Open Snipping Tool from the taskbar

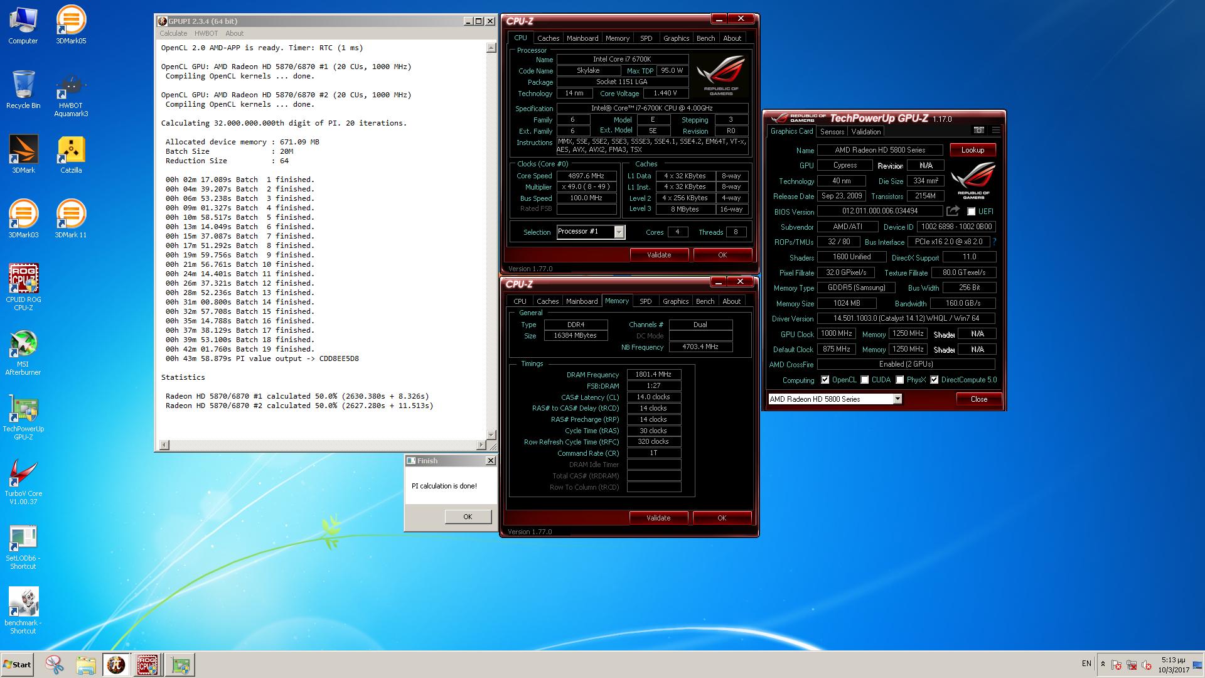(55, 664)
